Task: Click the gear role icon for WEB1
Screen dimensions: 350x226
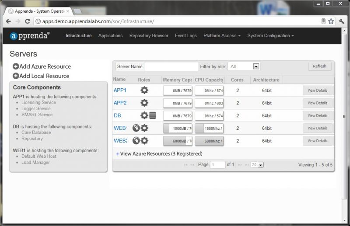Action: [x=144, y=128]
